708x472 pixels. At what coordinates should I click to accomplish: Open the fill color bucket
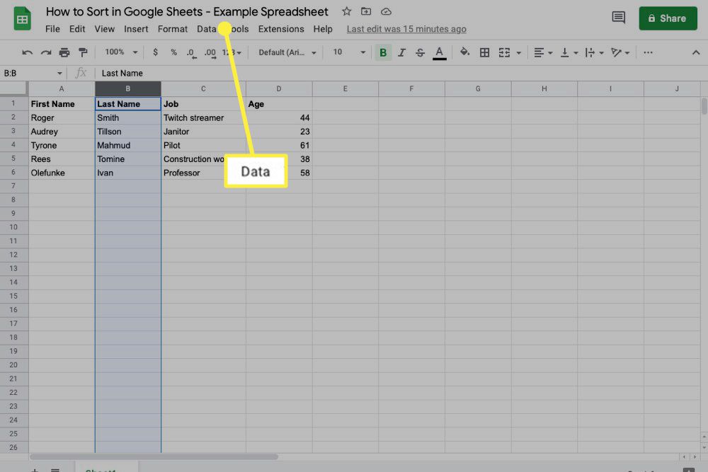click(464, 52)
